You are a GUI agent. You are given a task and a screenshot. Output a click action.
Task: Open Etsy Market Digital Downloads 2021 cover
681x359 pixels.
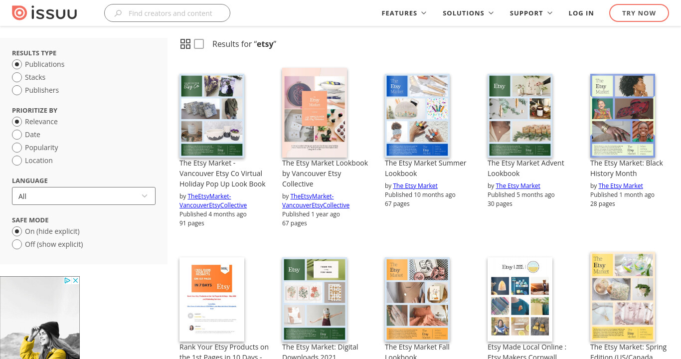315,299
